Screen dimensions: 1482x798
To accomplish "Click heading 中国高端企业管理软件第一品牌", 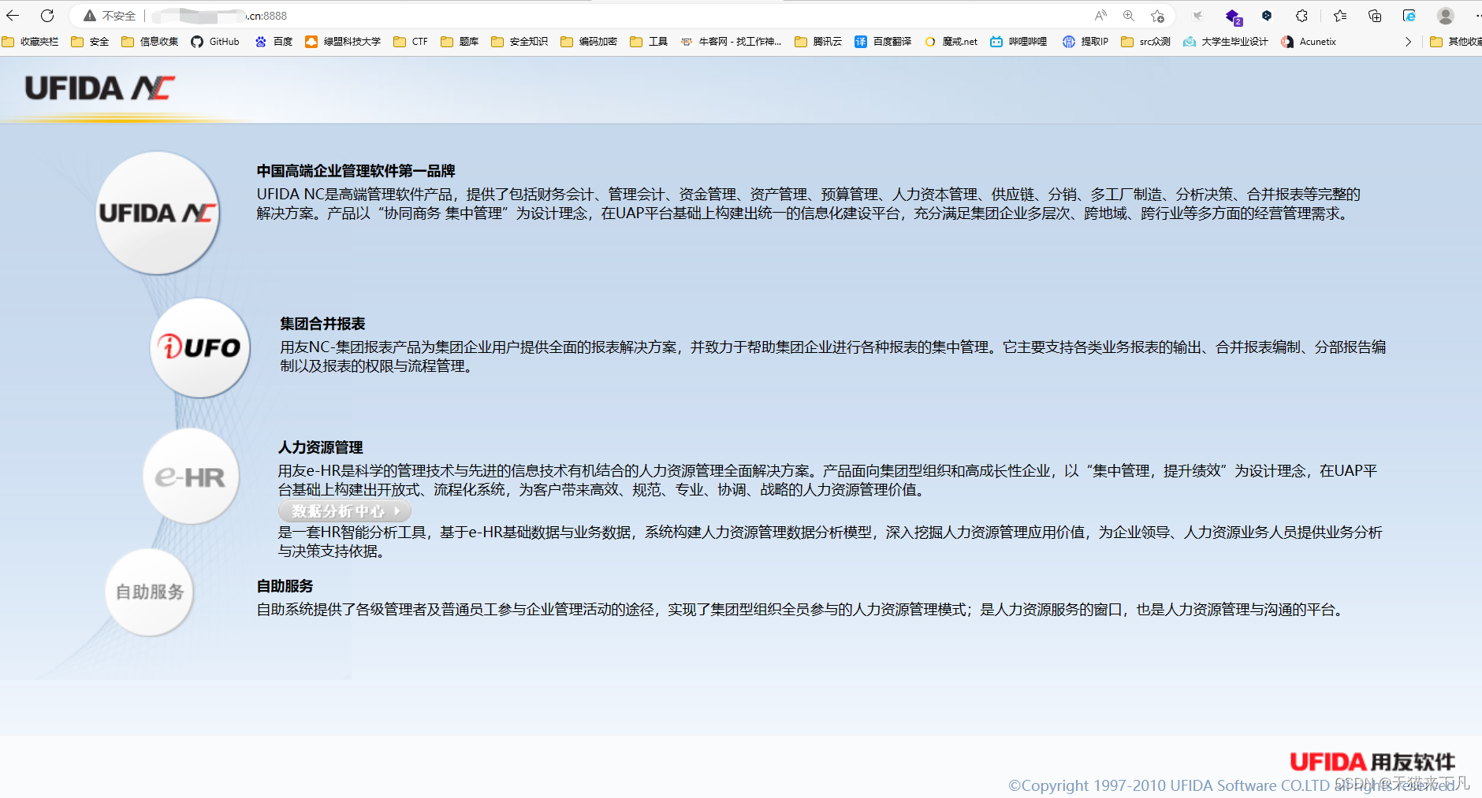I will pyautogui.click(x=356, y=171).
